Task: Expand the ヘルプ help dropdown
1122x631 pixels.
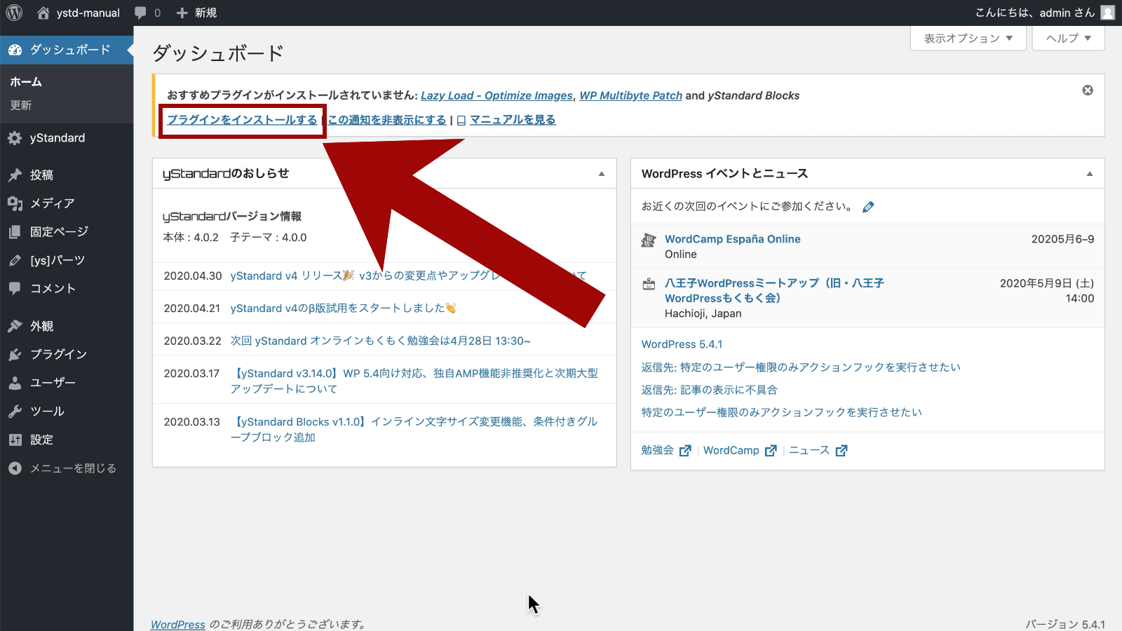Action: [1068, 39]
